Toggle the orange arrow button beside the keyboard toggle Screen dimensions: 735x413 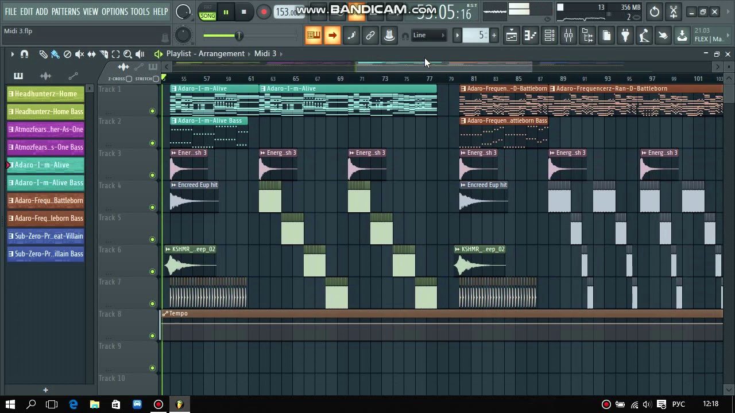tap(332, 36)
